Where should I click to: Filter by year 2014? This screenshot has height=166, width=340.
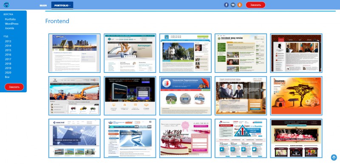click(8, 46)
